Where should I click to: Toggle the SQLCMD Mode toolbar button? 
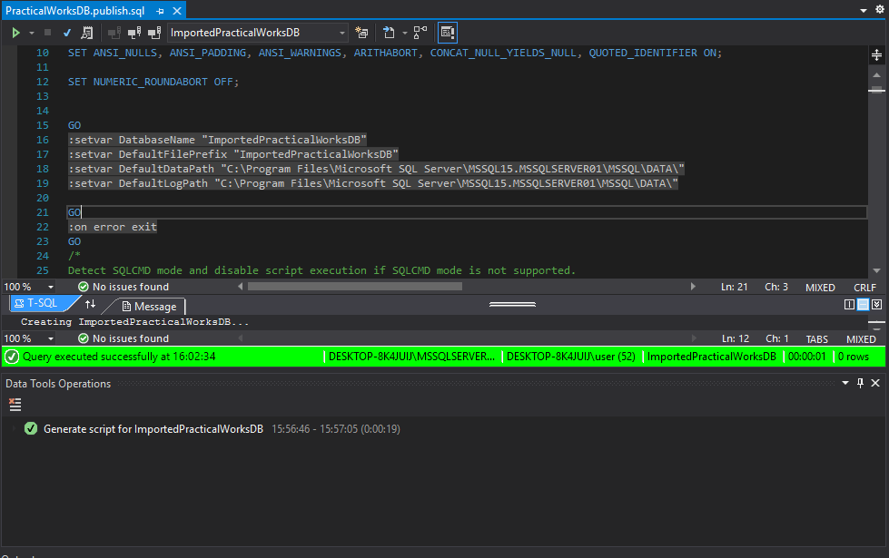pyautogui.click(x=447, y=33)
